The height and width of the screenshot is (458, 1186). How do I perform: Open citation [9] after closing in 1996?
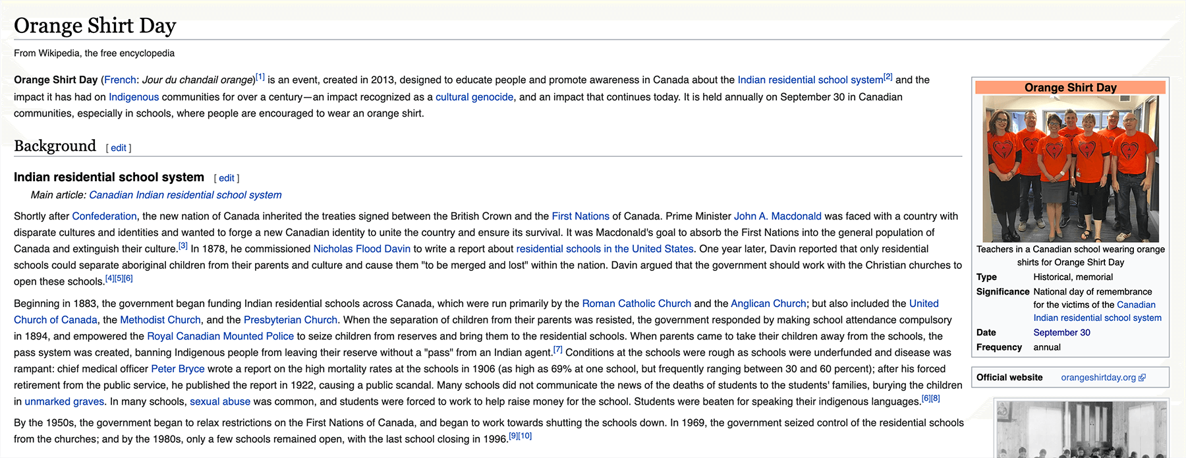[513, 436]
